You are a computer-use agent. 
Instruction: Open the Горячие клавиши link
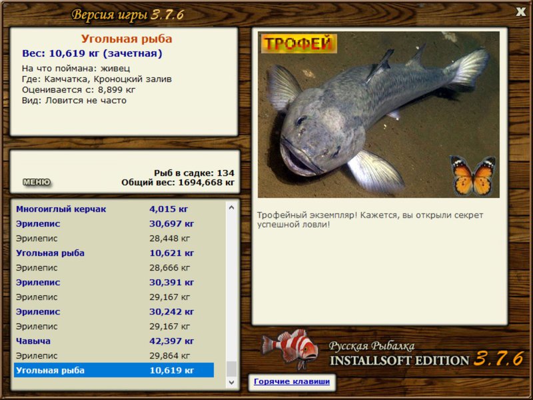coord(292,381)
